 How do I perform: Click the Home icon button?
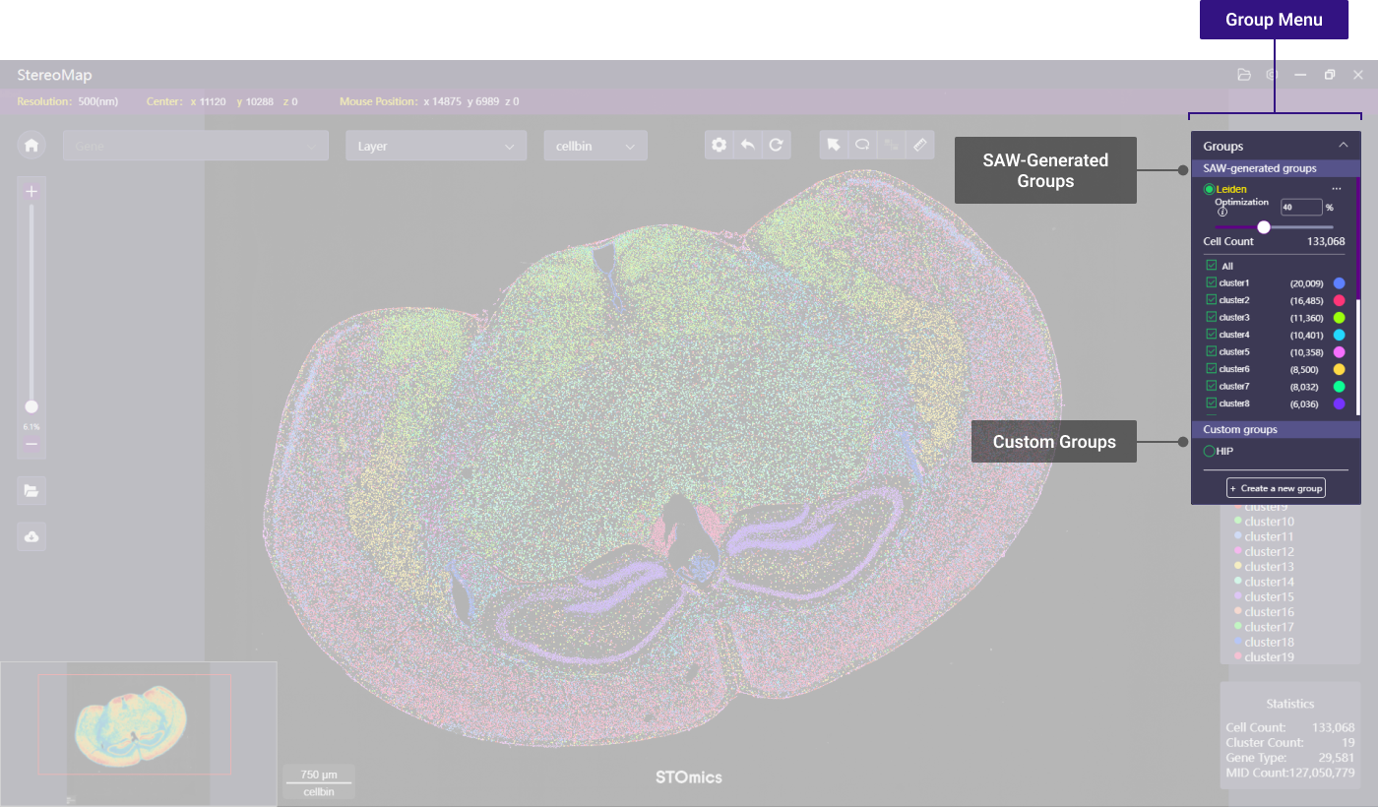pos(31,146)
